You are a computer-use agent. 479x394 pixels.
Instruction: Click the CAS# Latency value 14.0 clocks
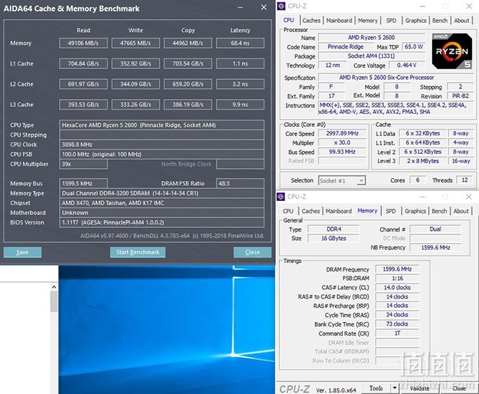click(x=397, y=287)
